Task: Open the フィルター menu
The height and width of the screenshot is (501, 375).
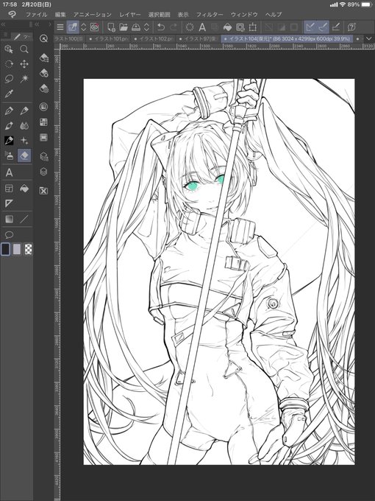Action: point(210,15)
